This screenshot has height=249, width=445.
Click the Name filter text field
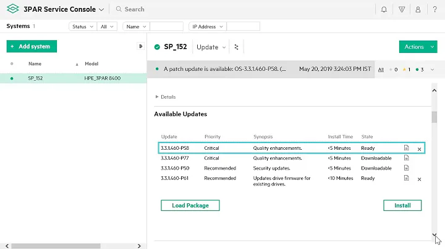coord(166,27)
